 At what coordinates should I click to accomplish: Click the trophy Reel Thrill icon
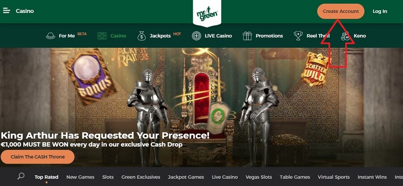click(x=298, y=36)
